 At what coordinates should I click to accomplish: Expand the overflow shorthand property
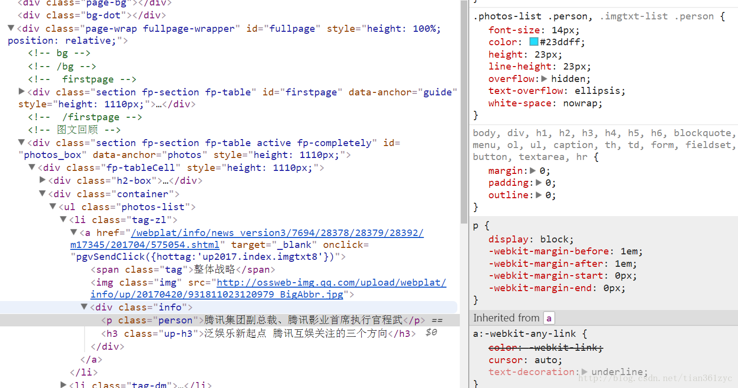coord(544,78)
